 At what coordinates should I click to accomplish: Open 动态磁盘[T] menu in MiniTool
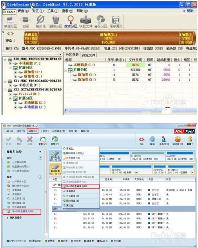tap(59, 131)
